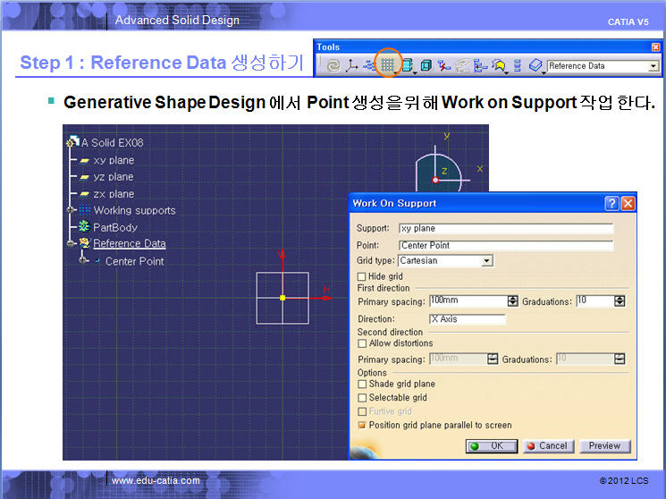Click the help question mark in dialog title
Screen dimensions: 666x499
(611, 203)
